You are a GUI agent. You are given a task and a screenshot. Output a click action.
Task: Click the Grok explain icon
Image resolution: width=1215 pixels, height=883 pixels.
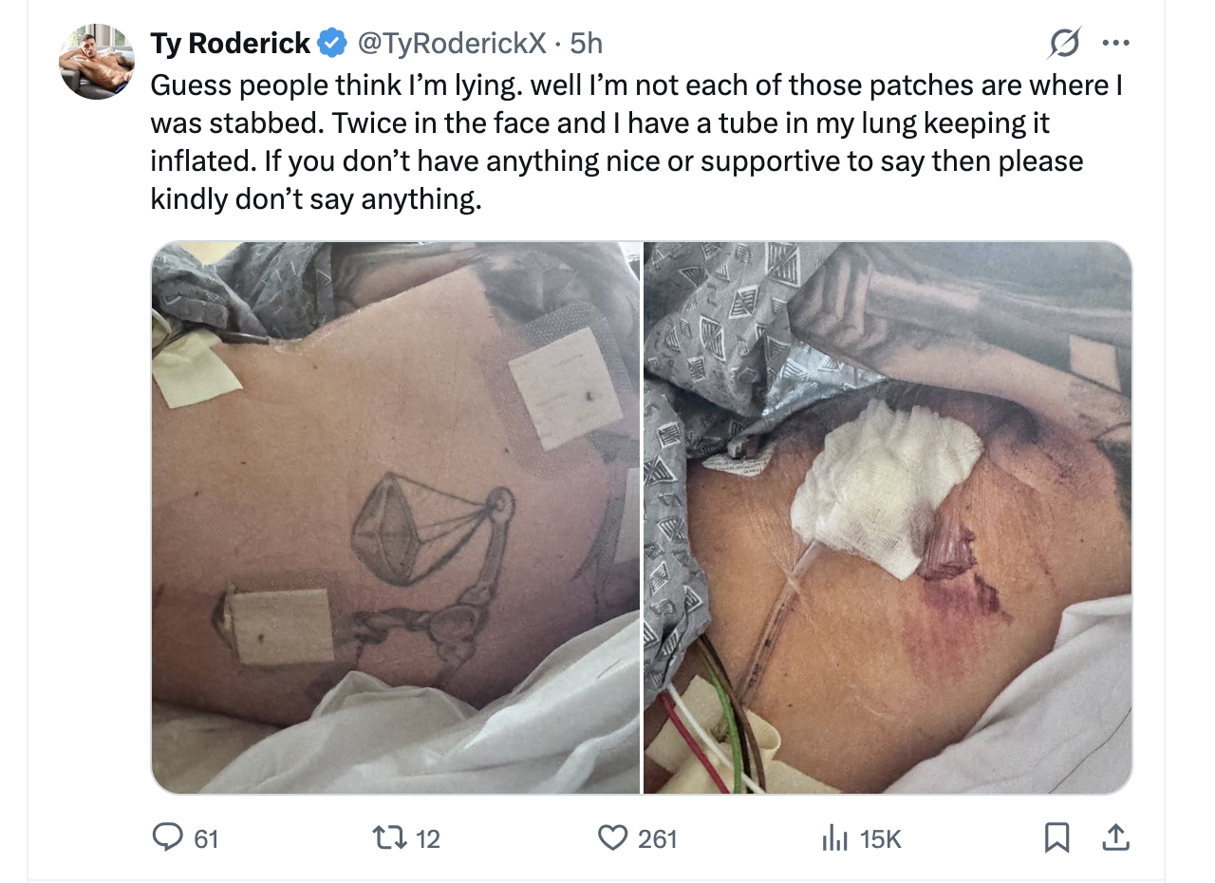1064,44
